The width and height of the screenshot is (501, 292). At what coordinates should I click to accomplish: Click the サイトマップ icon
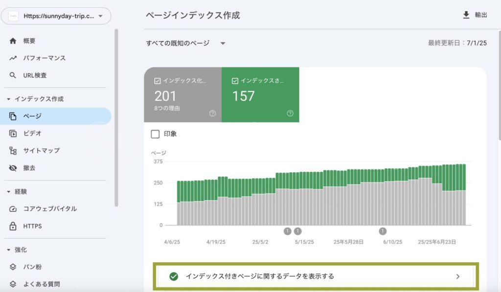13,151
